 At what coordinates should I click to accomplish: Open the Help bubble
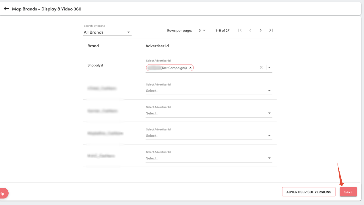(3, 193)
